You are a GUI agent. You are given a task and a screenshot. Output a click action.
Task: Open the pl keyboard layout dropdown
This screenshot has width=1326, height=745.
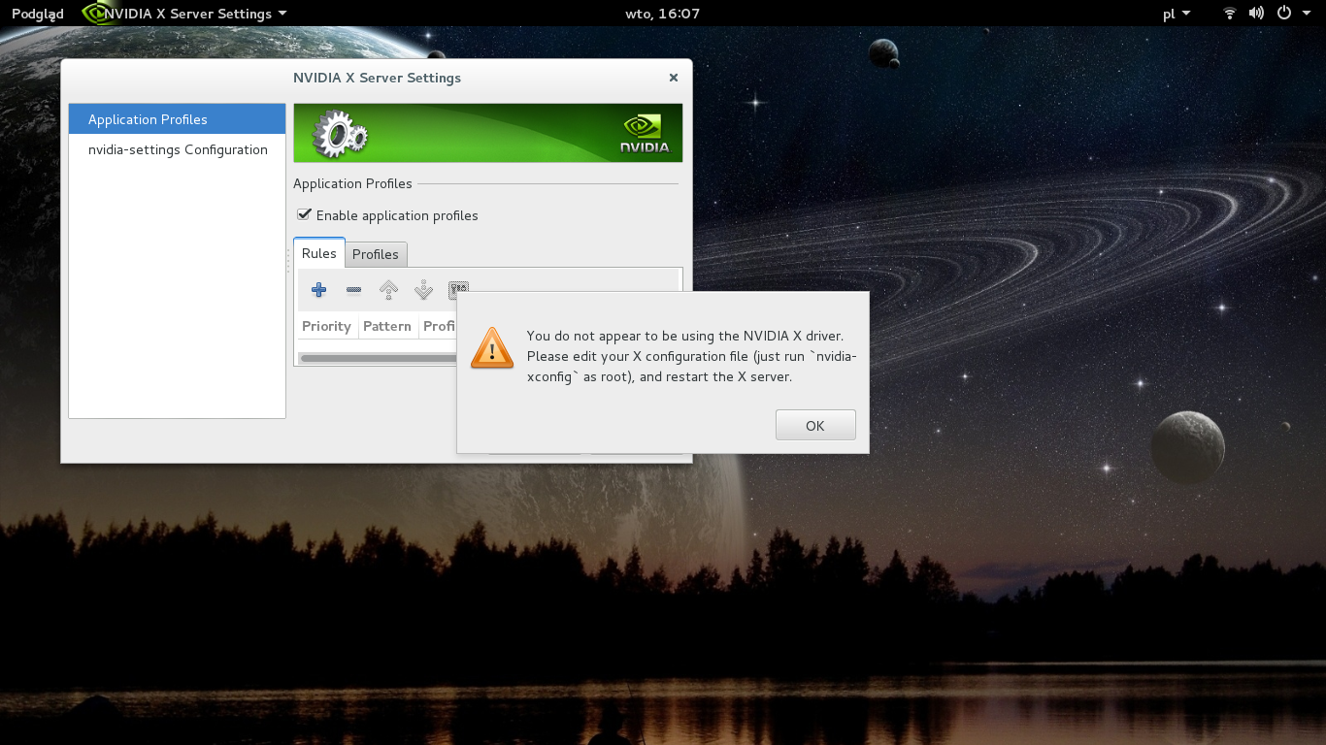1176,14
